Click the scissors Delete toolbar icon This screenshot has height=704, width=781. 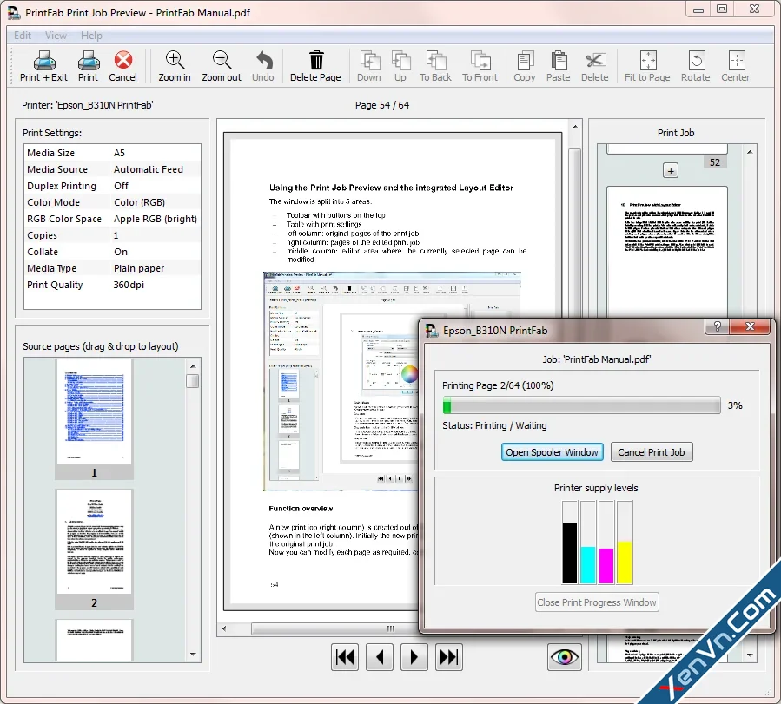click(x=595, y=66)
